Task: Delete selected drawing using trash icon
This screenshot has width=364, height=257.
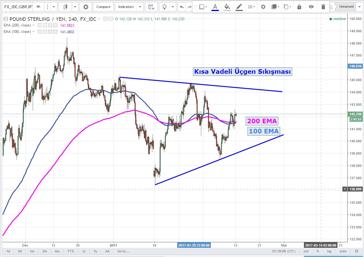Action: 323,7
